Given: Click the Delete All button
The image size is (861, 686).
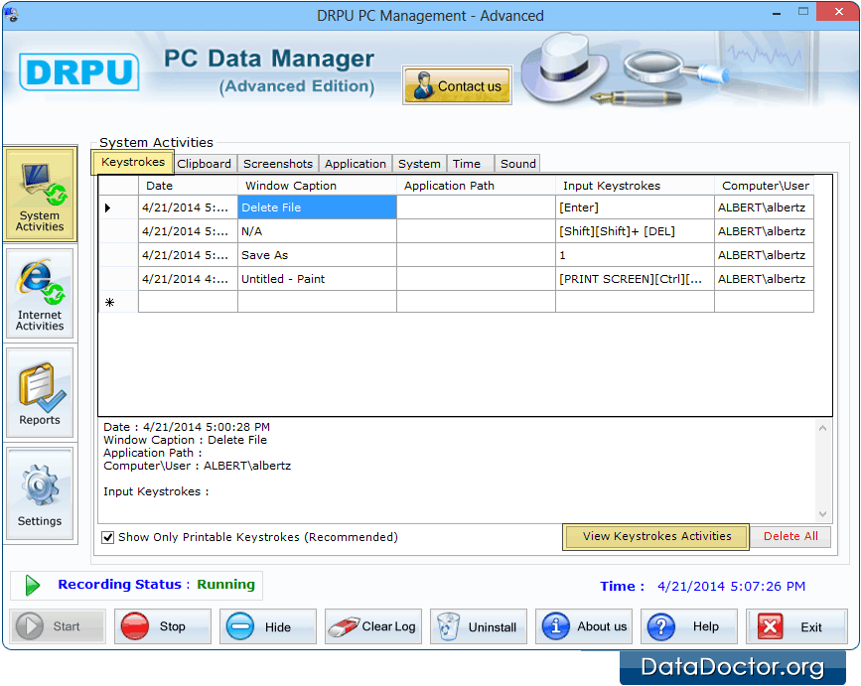Looking at the screenshot, I should click(790, 536).
